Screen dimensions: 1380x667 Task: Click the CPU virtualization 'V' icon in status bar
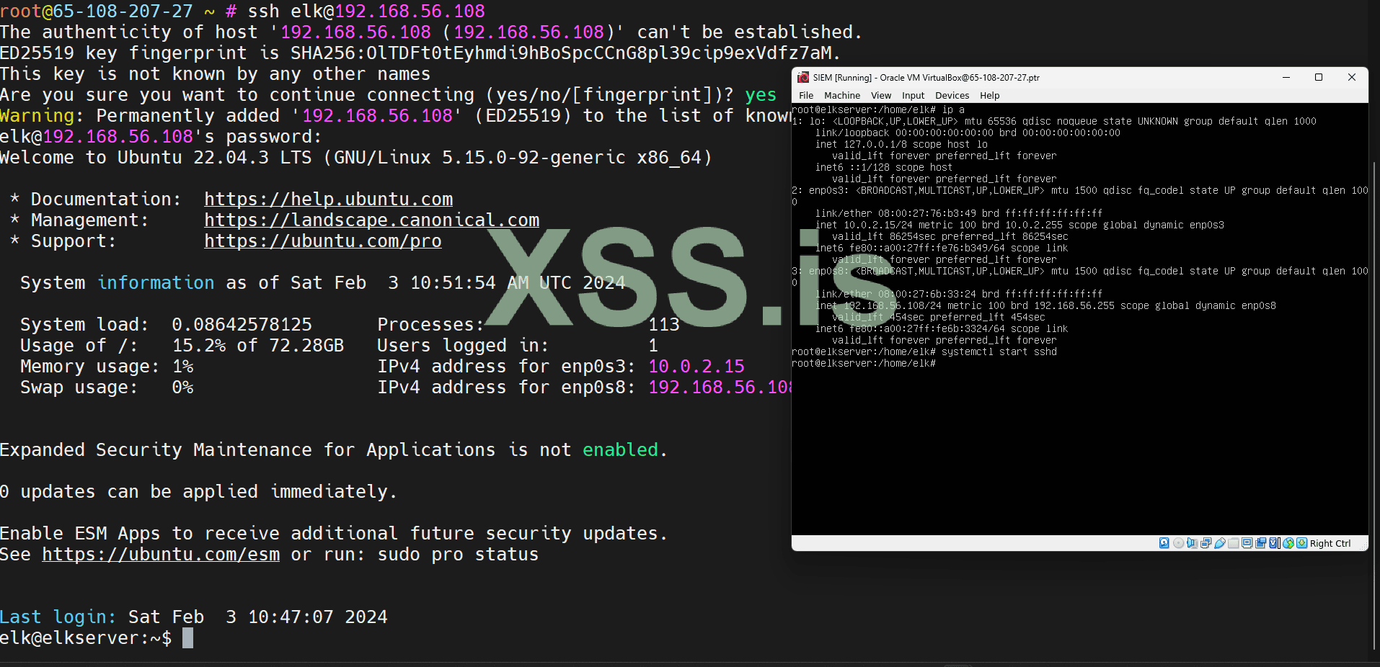[1274, 543]
